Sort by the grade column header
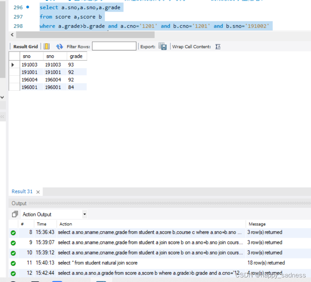Image resolution: width=311 pixels, height=282 pixels. coord(77,56)
